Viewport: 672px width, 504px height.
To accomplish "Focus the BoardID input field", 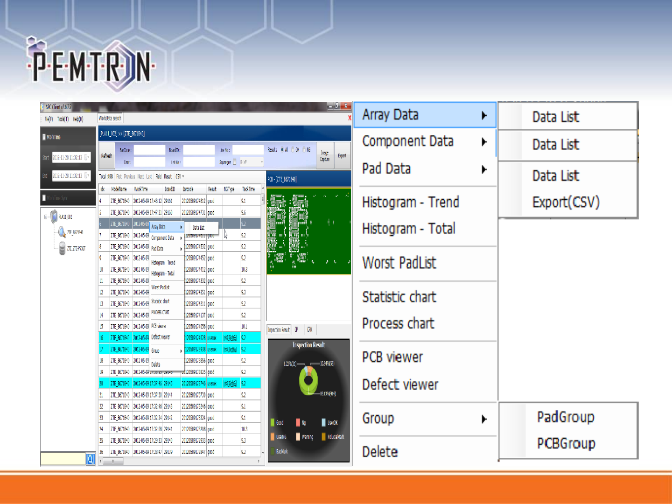I will [x=199, y=150].
